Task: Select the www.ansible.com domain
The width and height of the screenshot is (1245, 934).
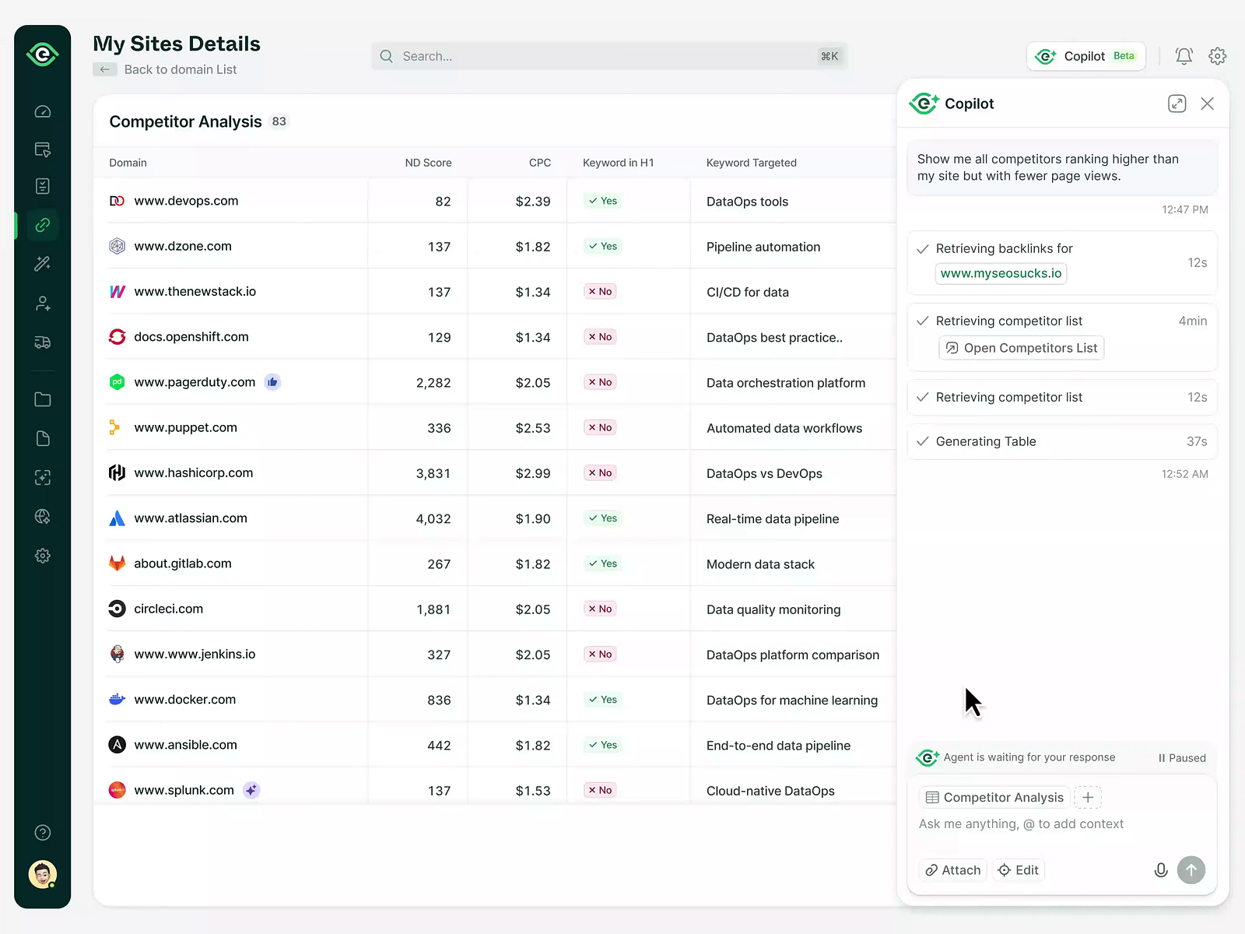Action: (x=185, y=745)
